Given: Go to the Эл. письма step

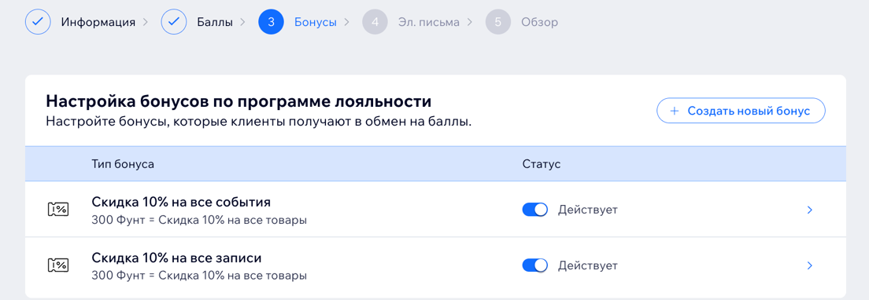Looking at the screenshot, I should click(x=428, y=22).
